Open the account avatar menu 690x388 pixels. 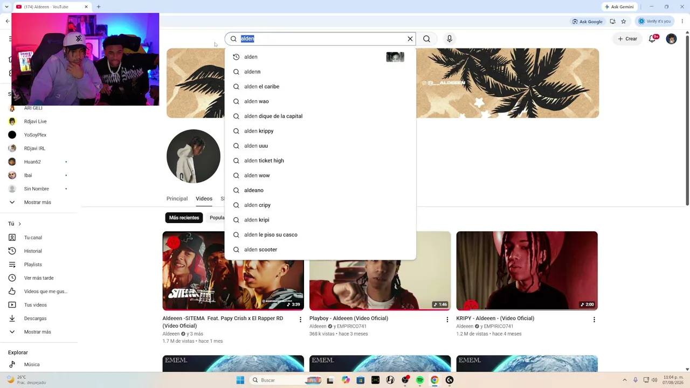tap(671, 39)
